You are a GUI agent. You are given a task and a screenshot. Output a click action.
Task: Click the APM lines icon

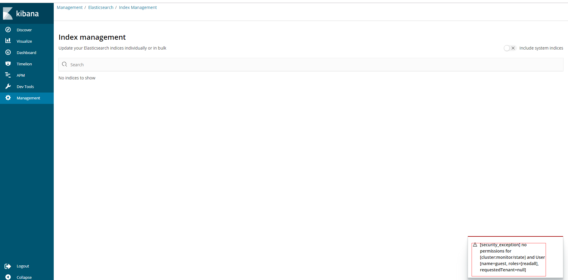[8, 75]
